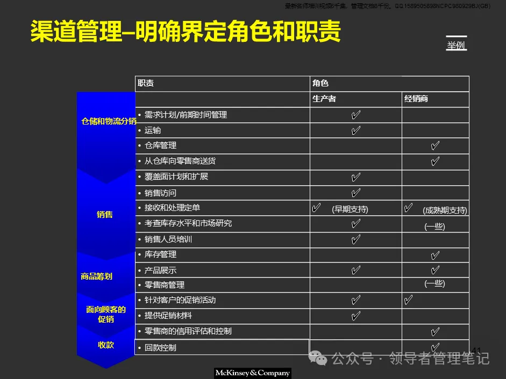Select the 运输 row text
Image resolution: width=506 pixels, height=379 pixels.
pos(152,130)
